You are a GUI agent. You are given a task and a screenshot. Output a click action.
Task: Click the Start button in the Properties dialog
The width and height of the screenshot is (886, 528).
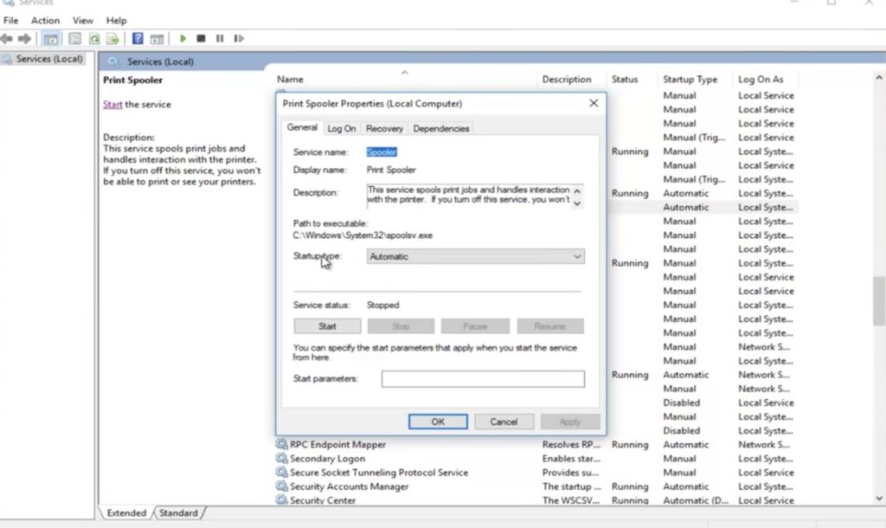click(327, 326)
